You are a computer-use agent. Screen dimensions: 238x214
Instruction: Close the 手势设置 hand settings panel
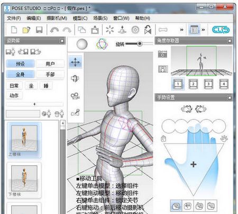(x=230, y=98)
